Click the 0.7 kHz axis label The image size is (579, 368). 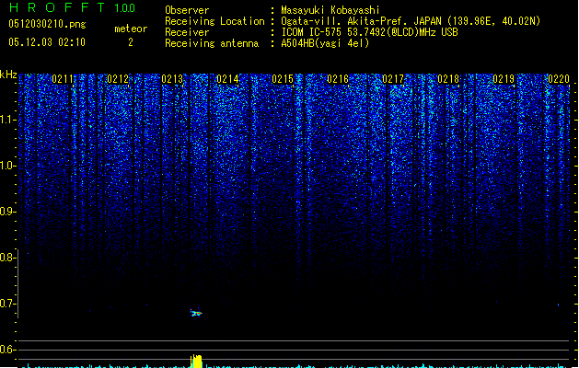click(x=7, y=304)
